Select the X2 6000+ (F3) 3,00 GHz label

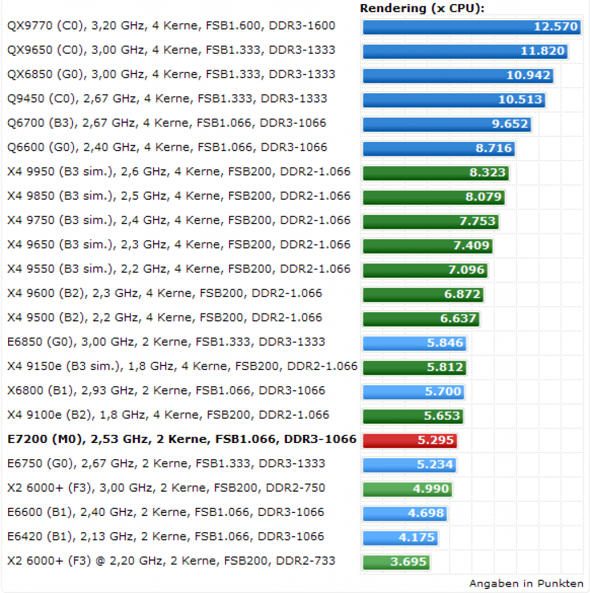coord(166,488)
